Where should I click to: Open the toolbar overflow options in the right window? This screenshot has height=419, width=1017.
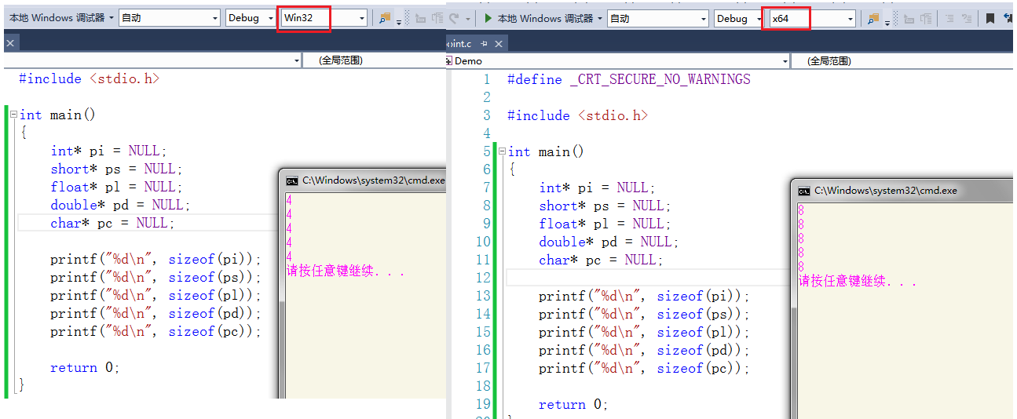pyautogui.click(x=887, y=21)
